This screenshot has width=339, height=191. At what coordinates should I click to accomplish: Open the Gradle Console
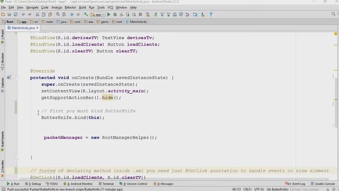point(323,184)
